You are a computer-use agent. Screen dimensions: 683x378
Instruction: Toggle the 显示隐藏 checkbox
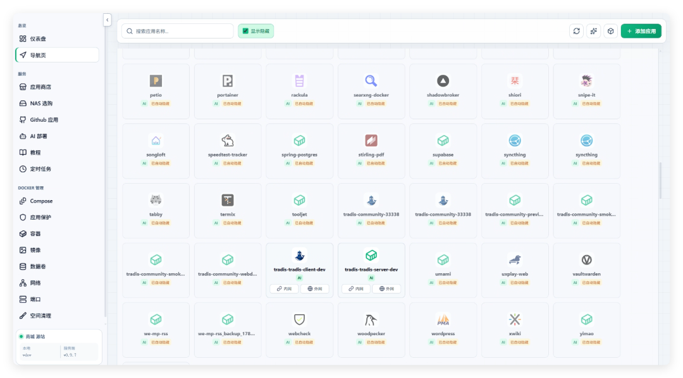(245, 31)
